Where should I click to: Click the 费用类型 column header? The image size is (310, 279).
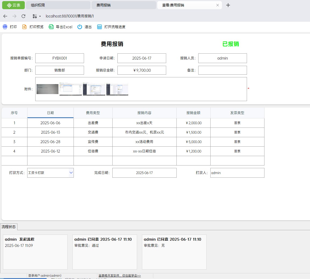point(93,113)
